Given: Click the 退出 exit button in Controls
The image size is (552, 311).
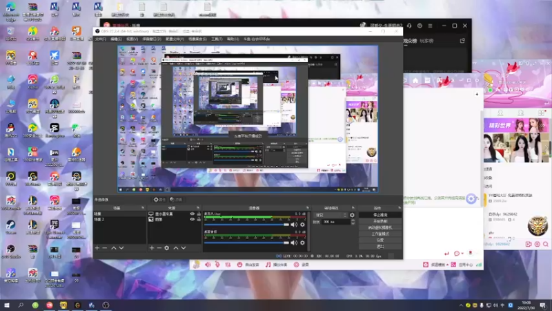Looking at the screenshot, I should tap(380, 247).
